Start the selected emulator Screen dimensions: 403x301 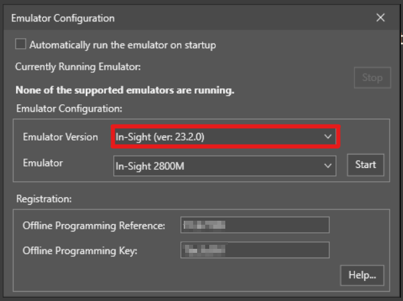click(365, 165)
